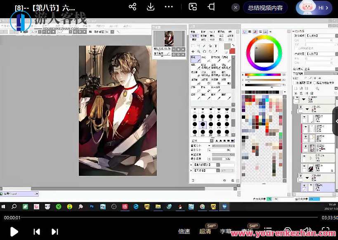Close the summarize video content prompt
The width and height of the screenshot is (338, 240).
click(x=236, y=8)
